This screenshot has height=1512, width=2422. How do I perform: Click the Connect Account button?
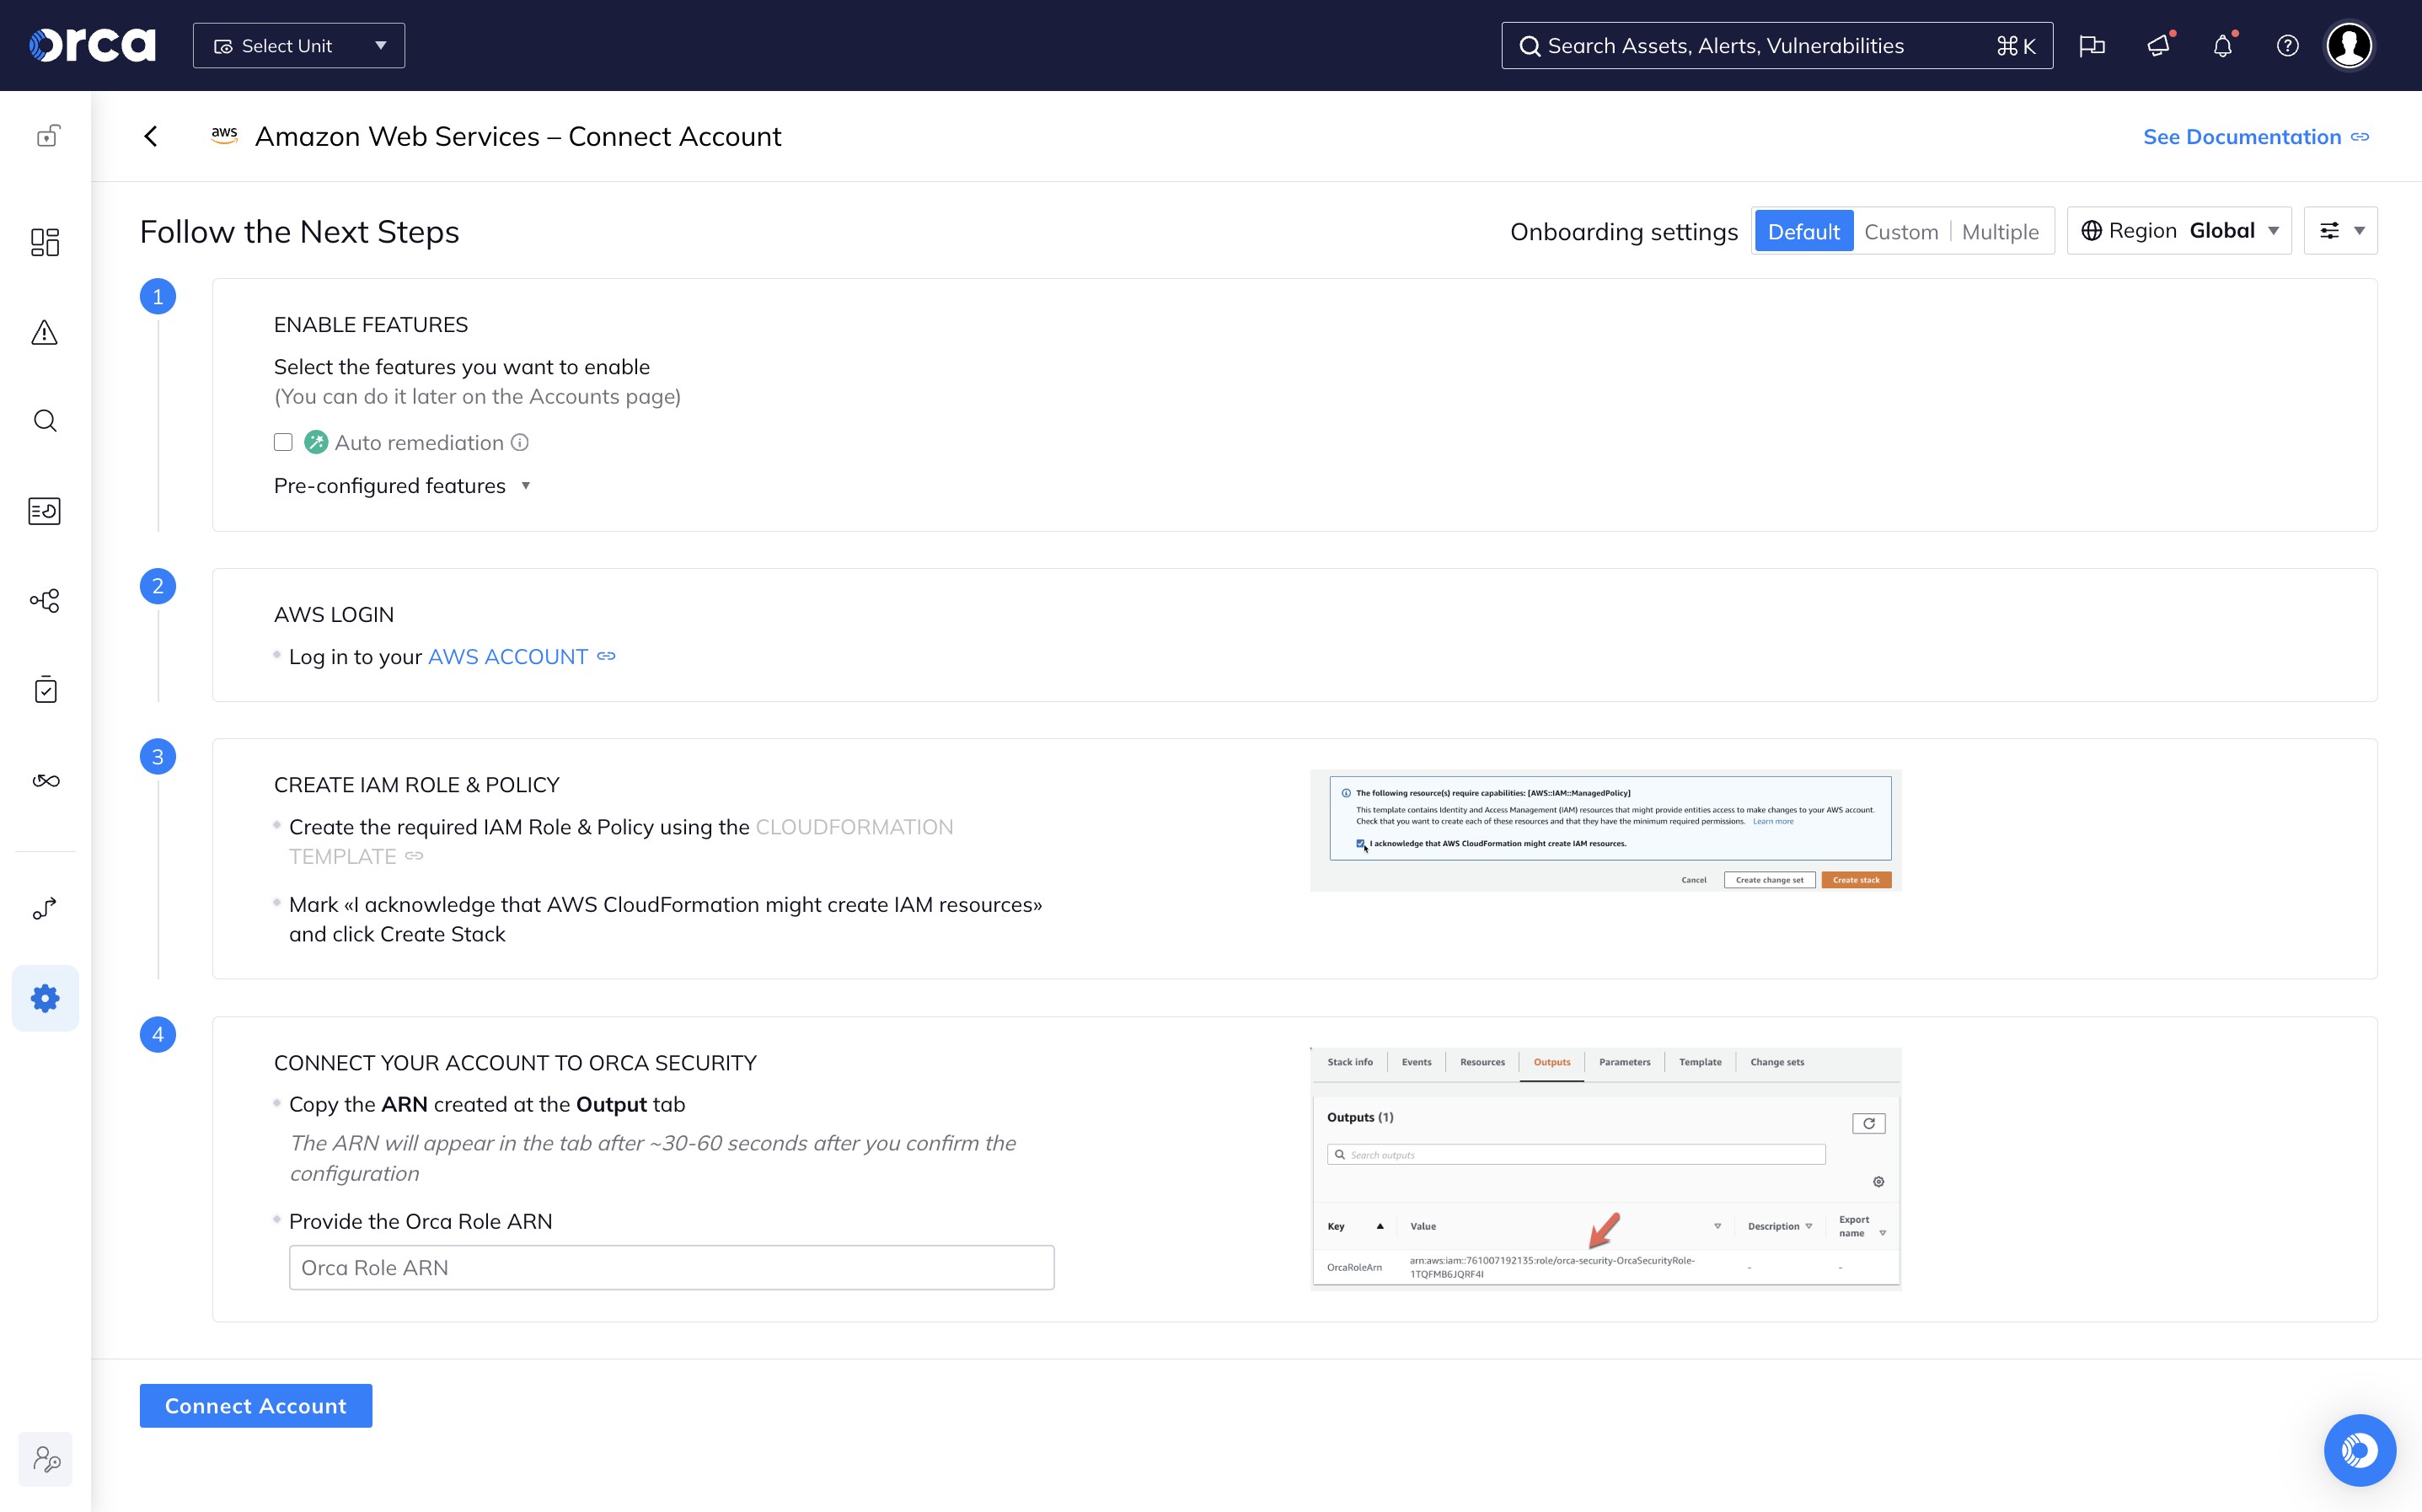pos(256,1405)
